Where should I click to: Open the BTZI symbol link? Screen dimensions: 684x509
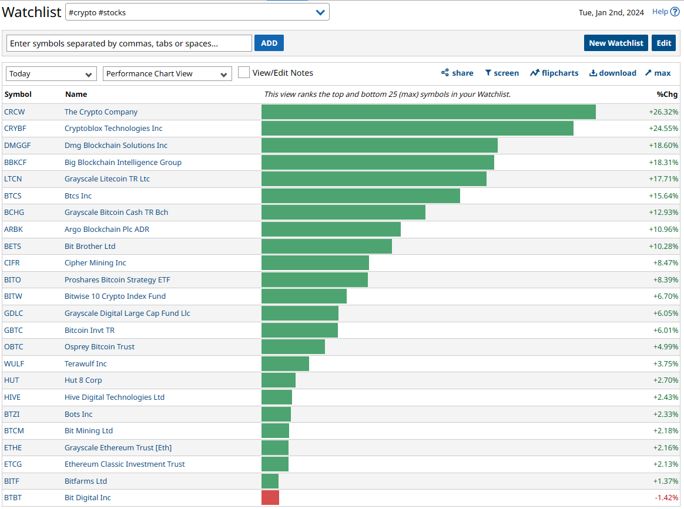click(12, 415)
